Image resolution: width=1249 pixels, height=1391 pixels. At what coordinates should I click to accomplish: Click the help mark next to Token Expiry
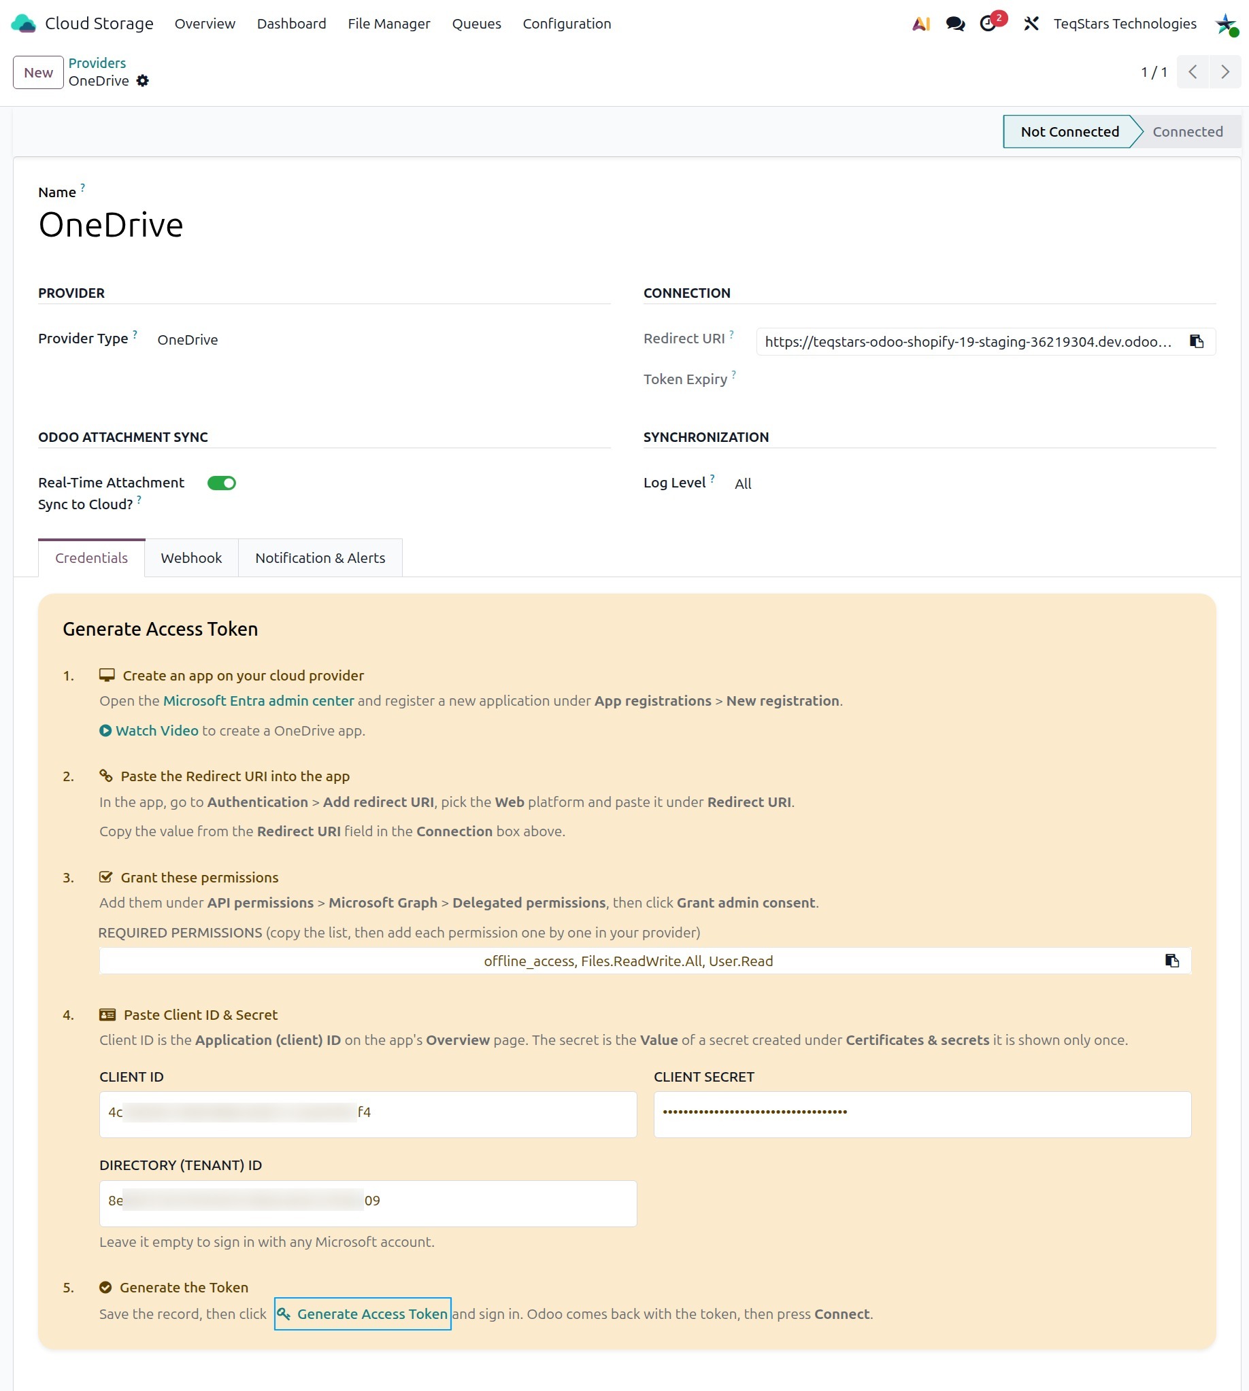pyautogui.click(x=733, y=375)
